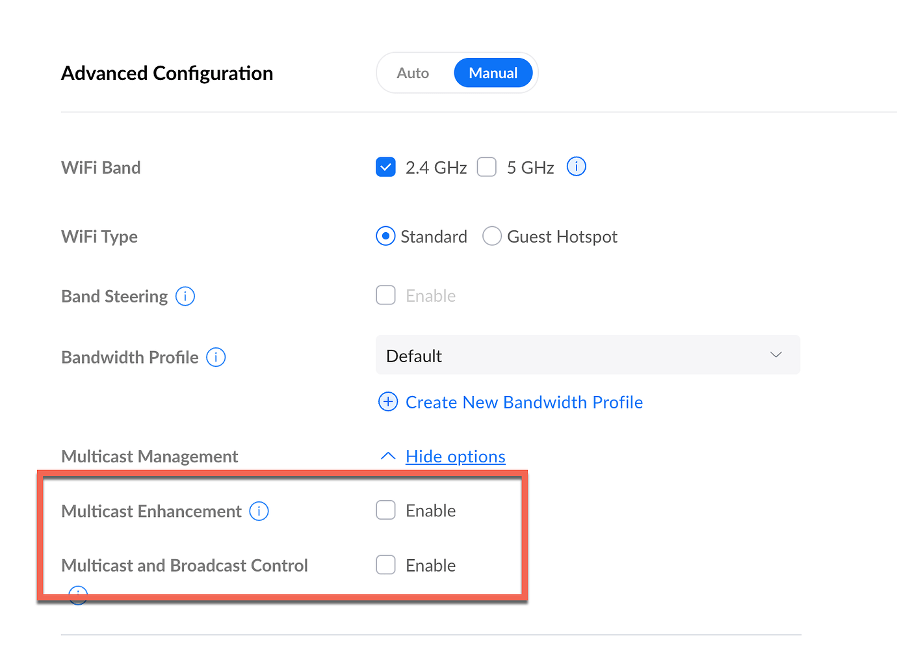The width and height of the screenshot is (897, 649).
Task: Select the Standard WiFi type
Action: 385,236
